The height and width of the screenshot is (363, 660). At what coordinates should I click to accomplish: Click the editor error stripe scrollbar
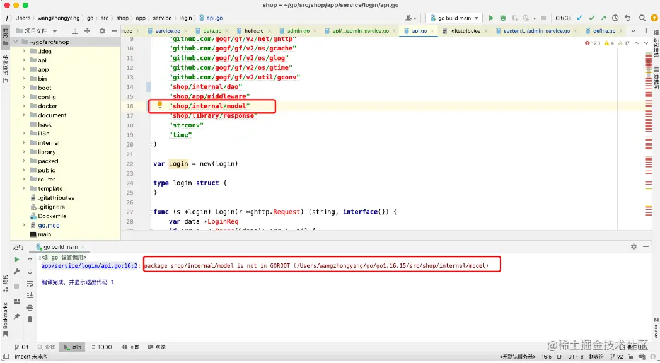click(x=648, y=135)
